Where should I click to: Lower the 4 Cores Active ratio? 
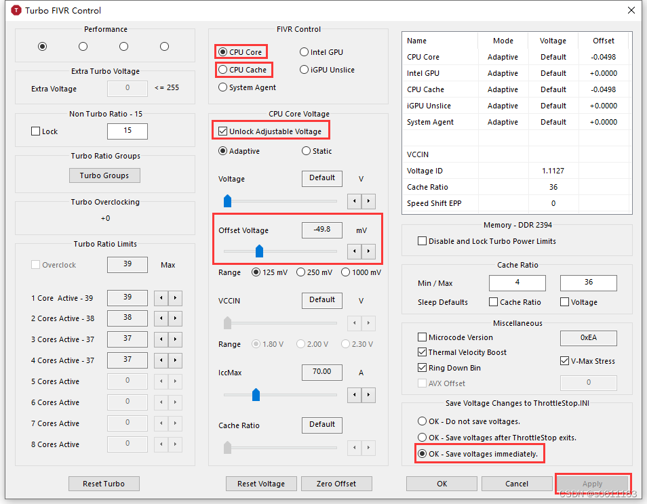161,360
